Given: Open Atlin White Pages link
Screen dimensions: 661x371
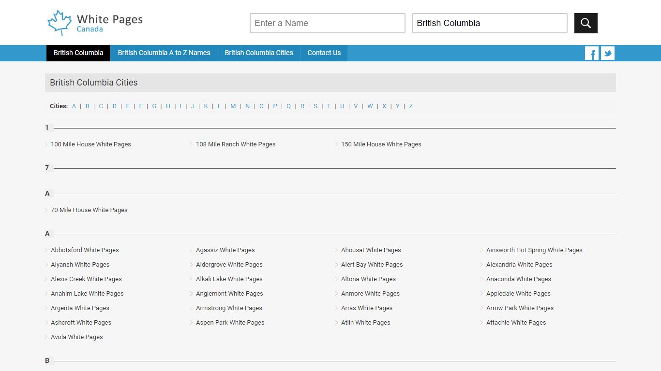Looking at the screenshot, I should tap(365, 323).
